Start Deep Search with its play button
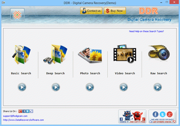 pos(56,87)
